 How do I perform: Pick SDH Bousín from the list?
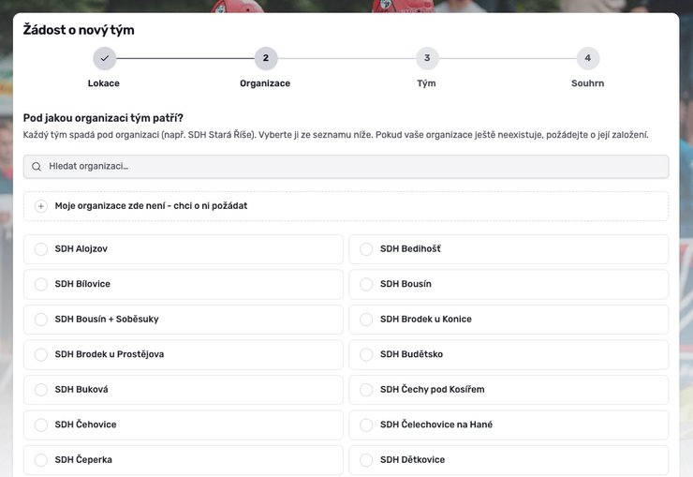click(x=509, y=284)
